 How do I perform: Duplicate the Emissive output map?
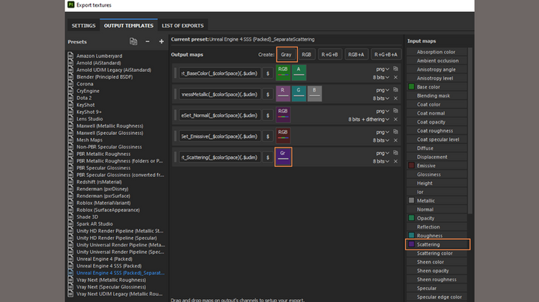396,132
